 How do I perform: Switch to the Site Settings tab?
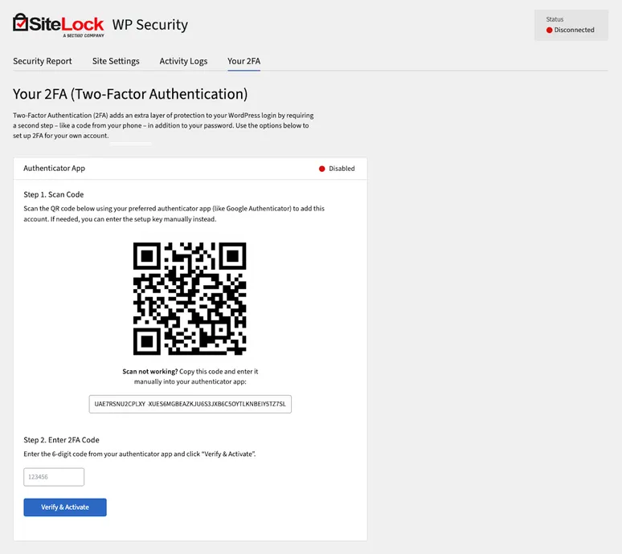click(116, 61)
